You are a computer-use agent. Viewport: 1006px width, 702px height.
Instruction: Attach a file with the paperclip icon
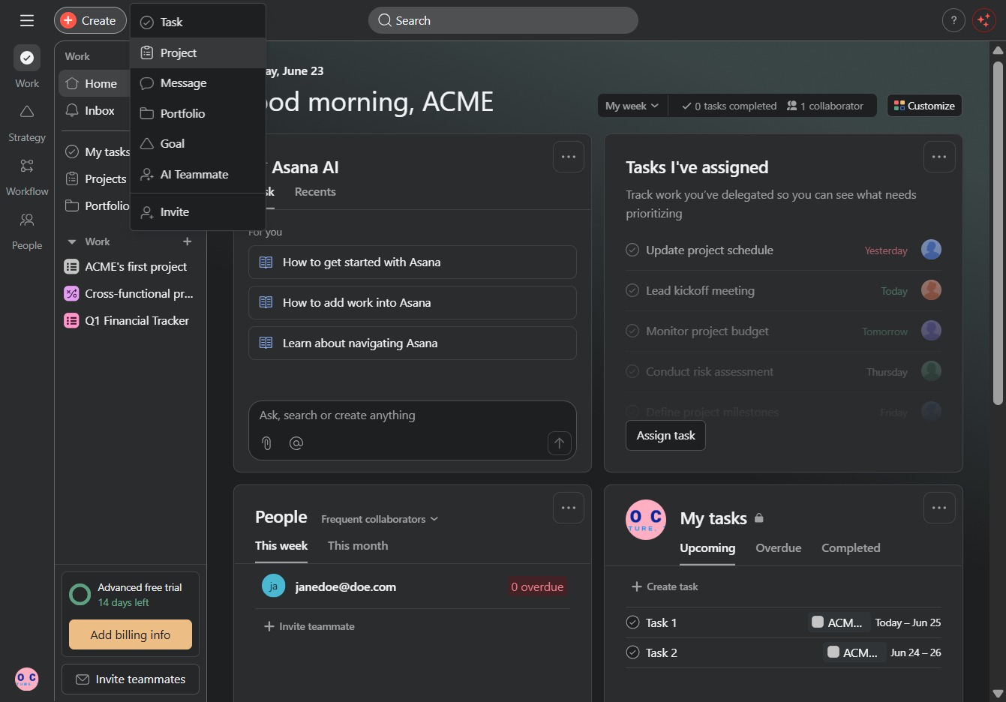click(266, 443)
